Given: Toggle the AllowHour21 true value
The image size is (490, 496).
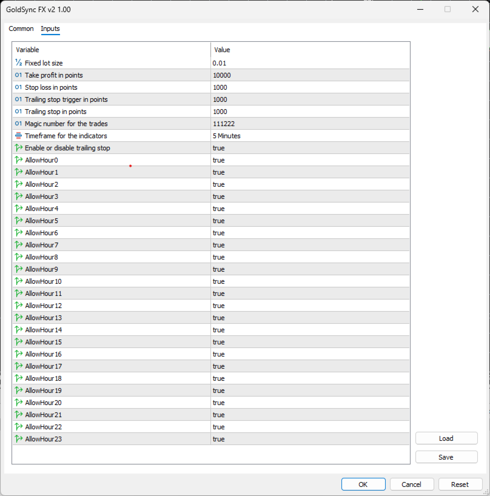Looking at the screenshot, I should (218, 415).
